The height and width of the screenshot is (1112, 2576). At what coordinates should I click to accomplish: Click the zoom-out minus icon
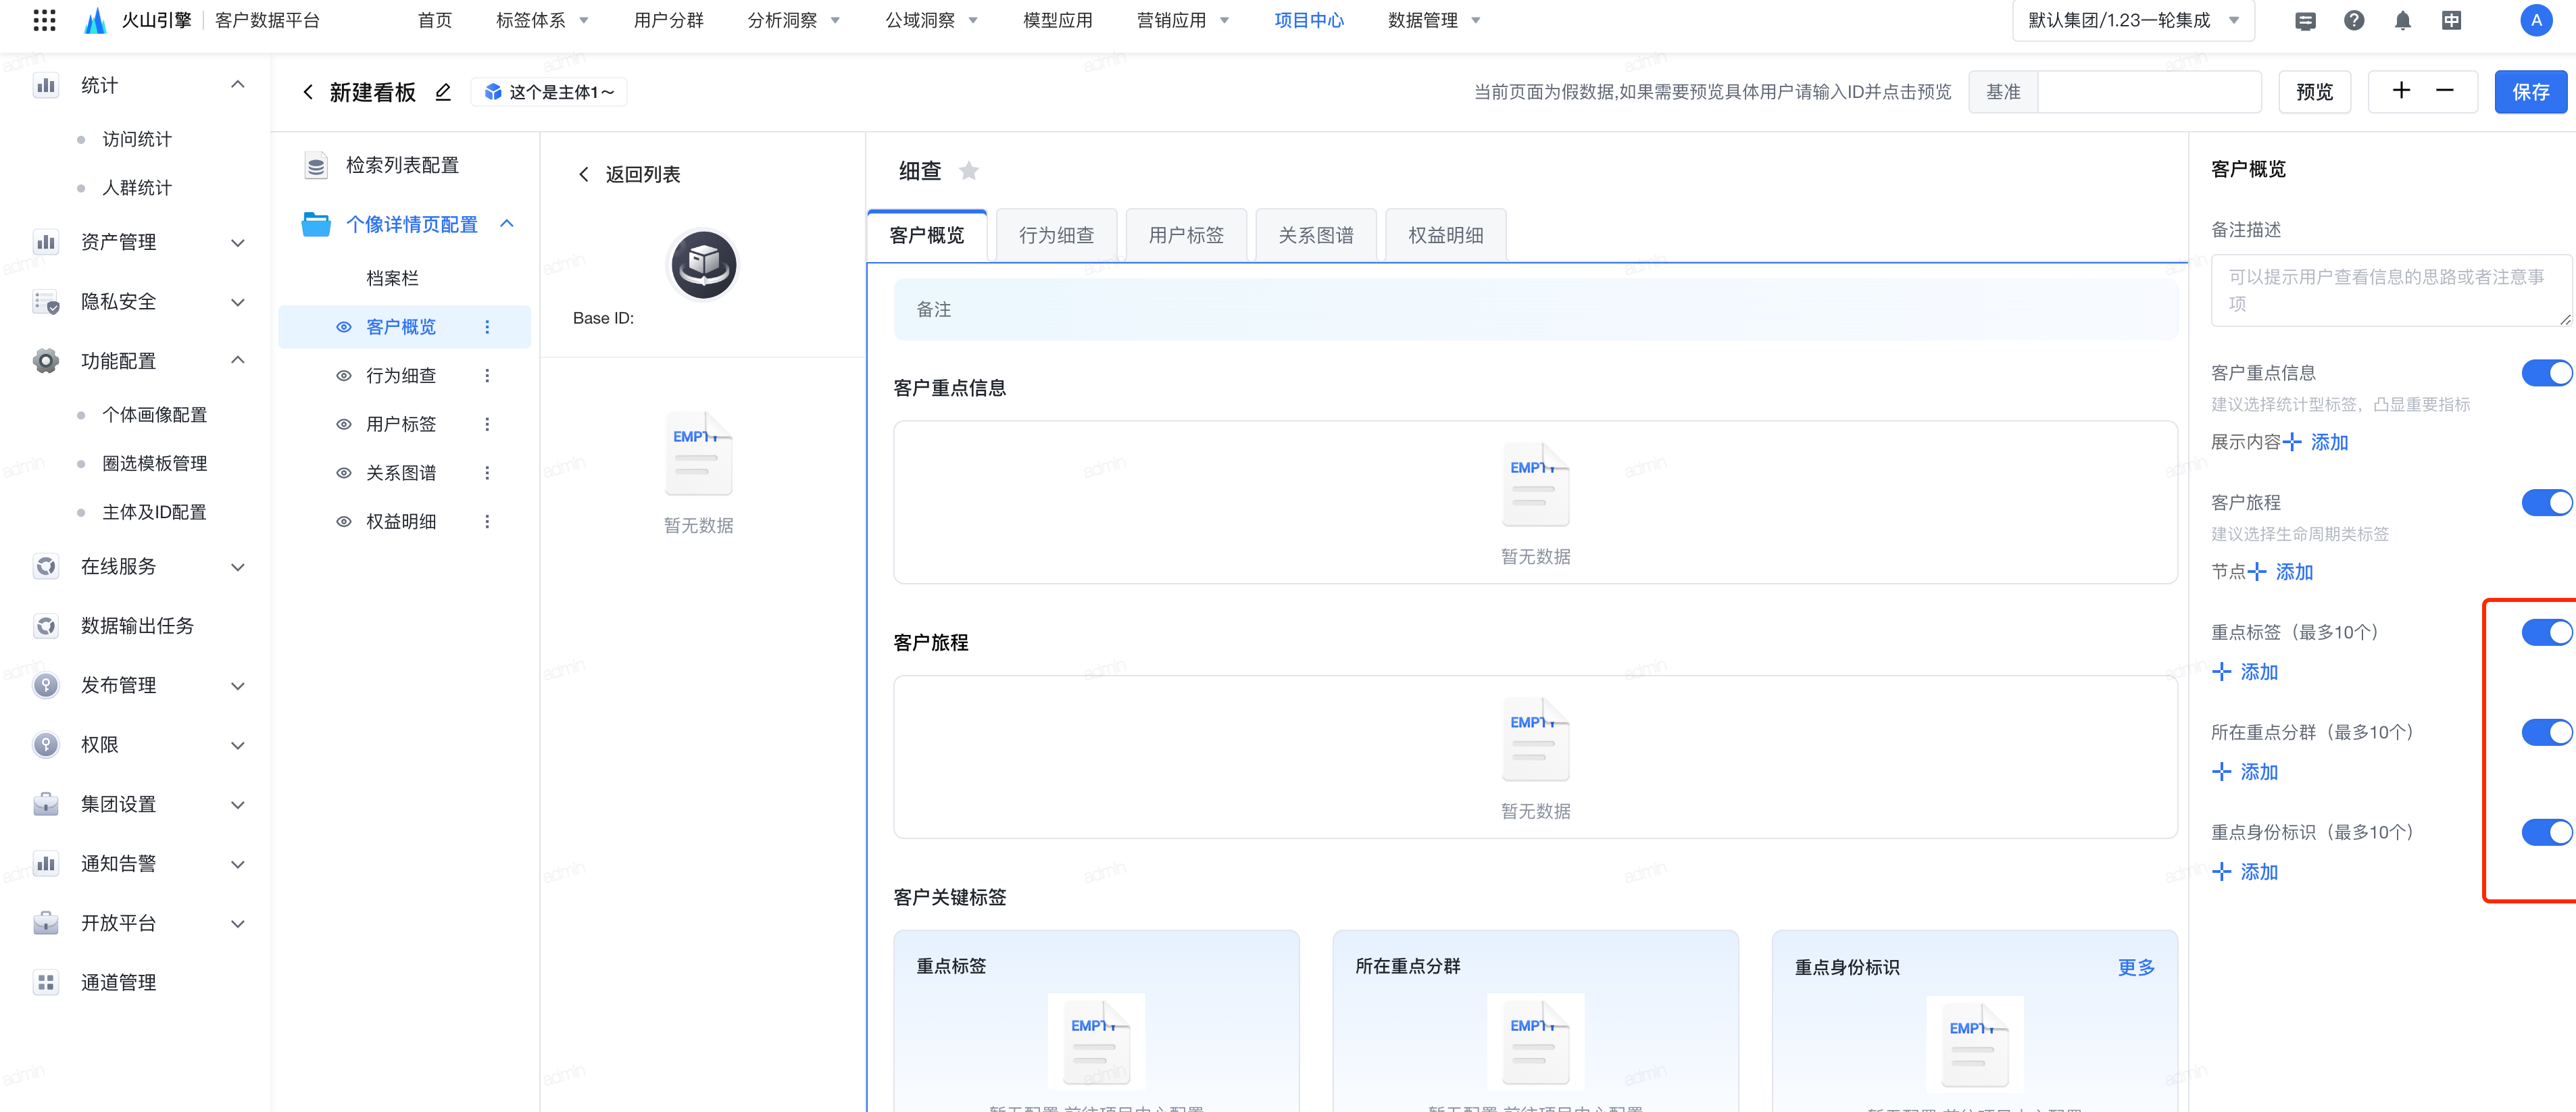click(2444, 91)
